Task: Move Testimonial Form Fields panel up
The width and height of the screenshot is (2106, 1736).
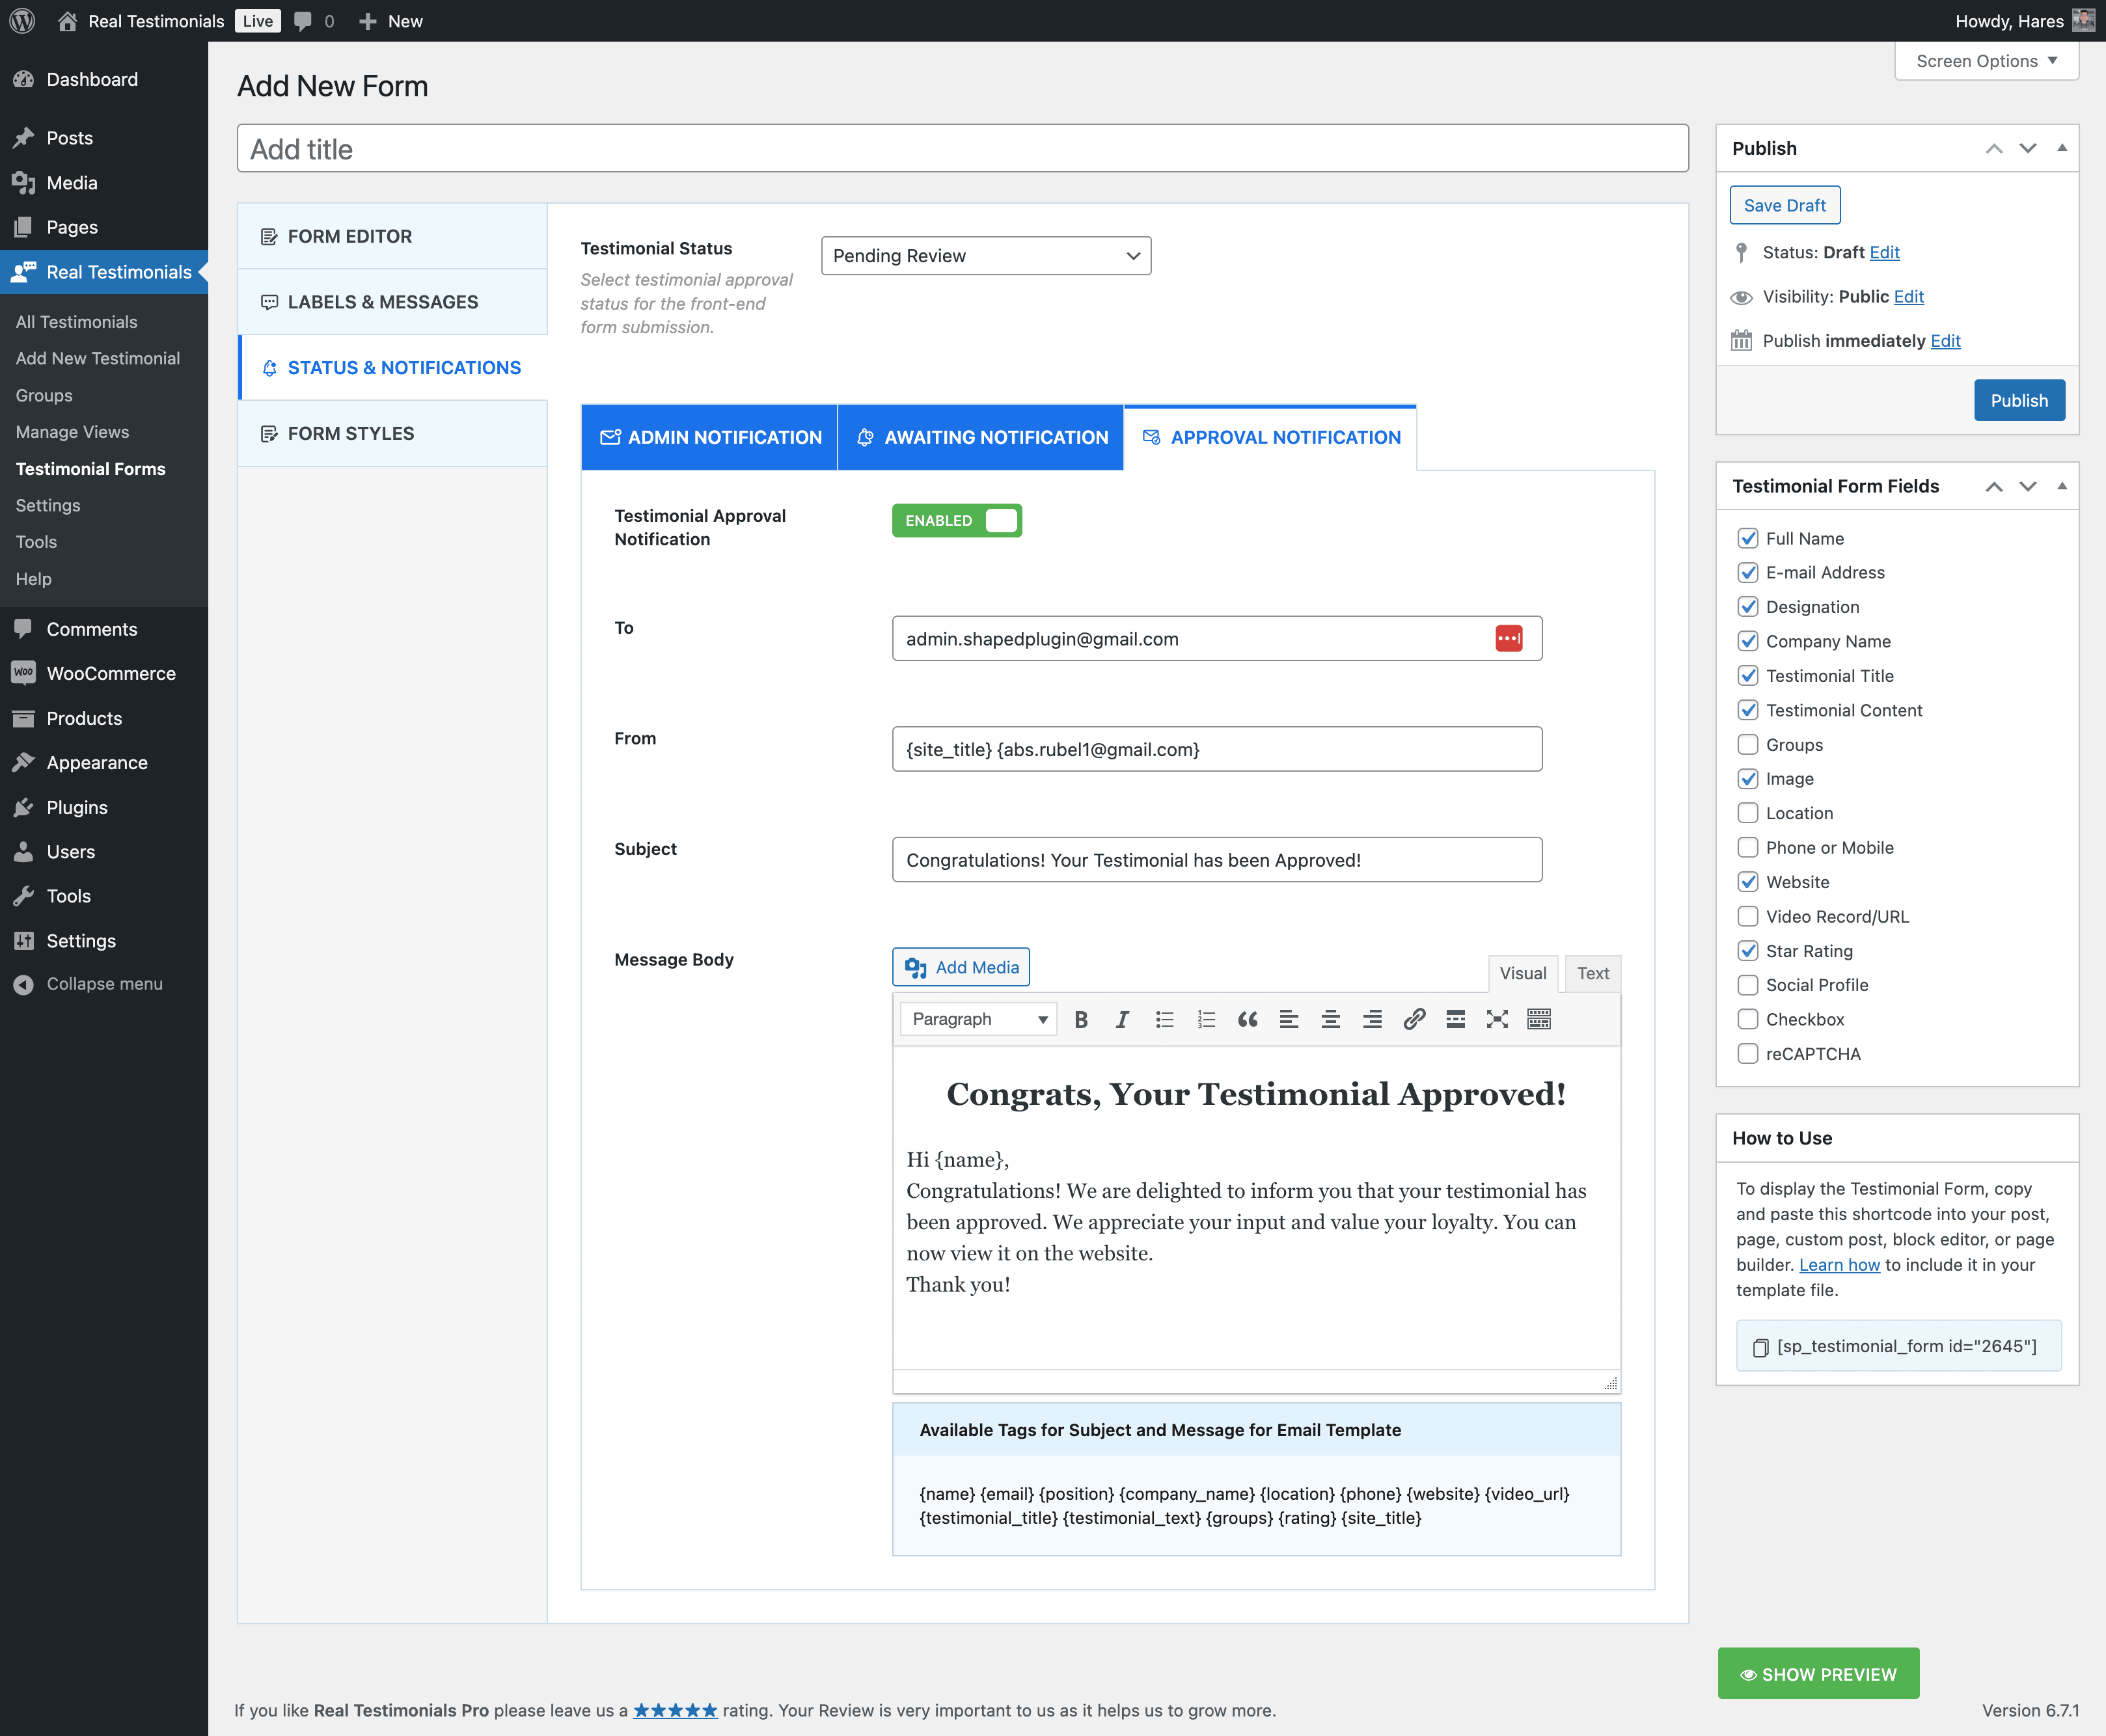Action: click(1993, 486)
